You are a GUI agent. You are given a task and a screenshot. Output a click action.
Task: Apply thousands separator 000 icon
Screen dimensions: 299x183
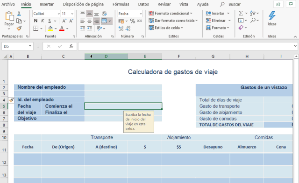click(139, 21)
